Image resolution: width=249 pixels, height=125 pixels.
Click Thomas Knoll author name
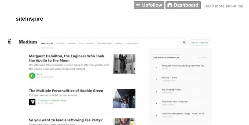169,81
